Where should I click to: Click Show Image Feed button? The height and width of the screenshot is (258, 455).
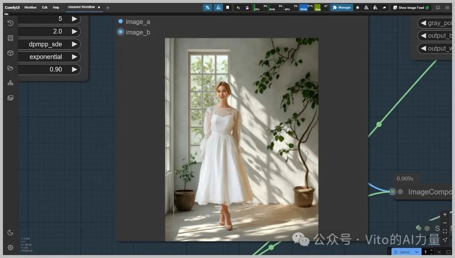point(411,8)
